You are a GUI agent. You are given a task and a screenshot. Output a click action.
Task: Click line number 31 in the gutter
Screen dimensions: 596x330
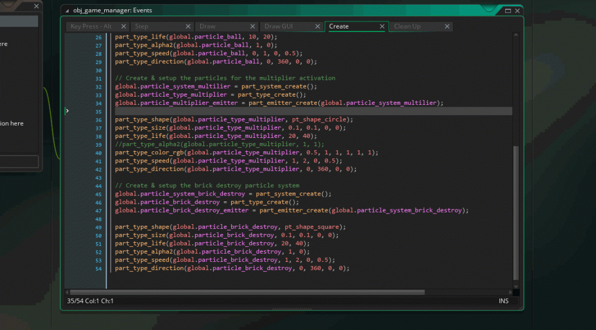pyautogui.click(x=98, y=79)
